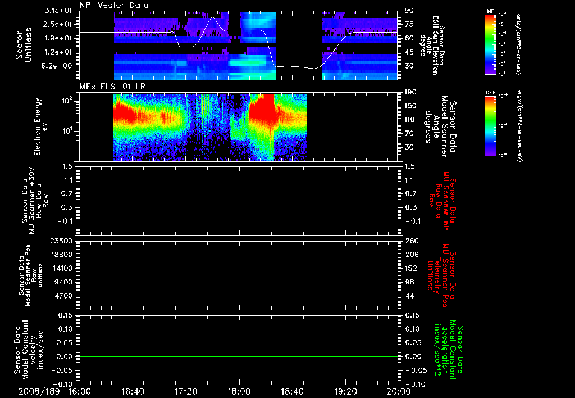Select the red "MU Scanner Pos Telemetry" label
Screen dimensions: 575x398
[442, 275]
